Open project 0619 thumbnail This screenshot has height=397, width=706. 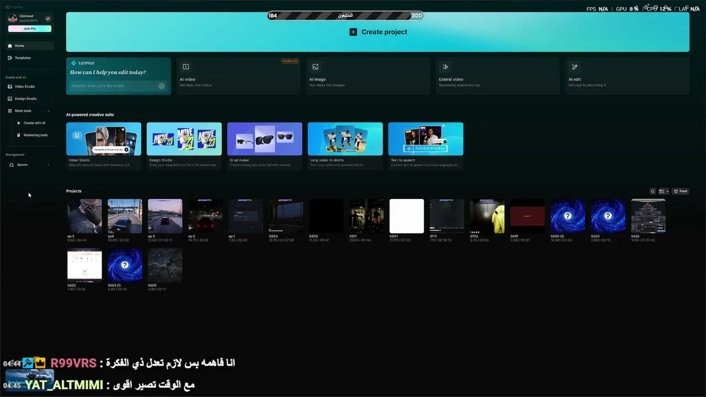[527, 216]
